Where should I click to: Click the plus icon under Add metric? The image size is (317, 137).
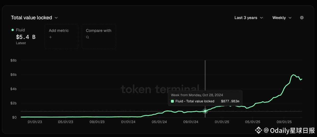tap(50, 37)
